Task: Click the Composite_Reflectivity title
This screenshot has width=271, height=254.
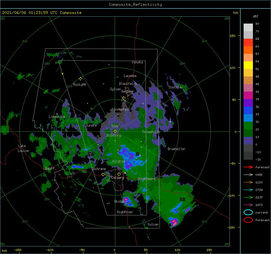Action: tap(135, 5)
